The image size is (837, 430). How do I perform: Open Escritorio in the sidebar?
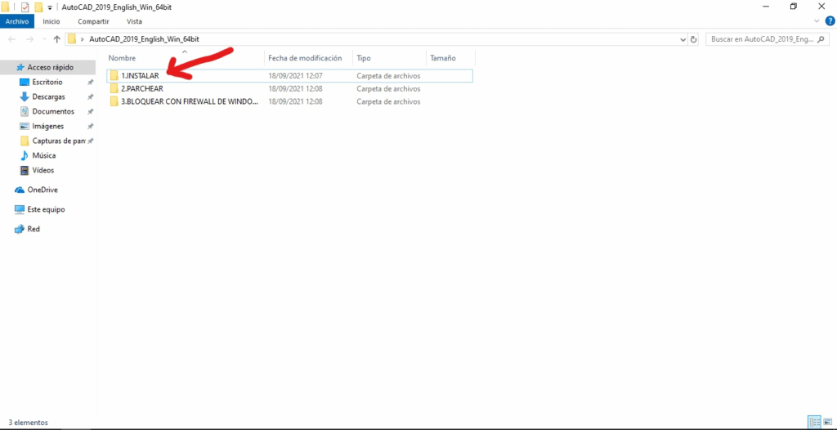tap(48, 83)
